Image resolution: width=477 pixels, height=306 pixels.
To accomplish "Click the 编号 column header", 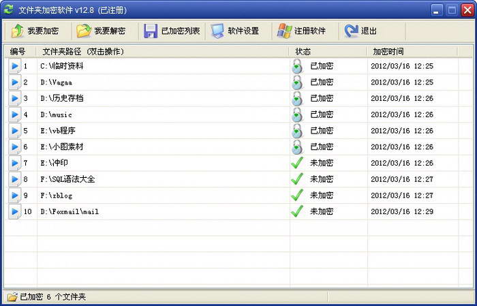I will pos(20,51).
